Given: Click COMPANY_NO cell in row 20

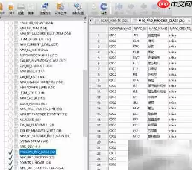Looking at the screenshot, I should pos(118,142).
